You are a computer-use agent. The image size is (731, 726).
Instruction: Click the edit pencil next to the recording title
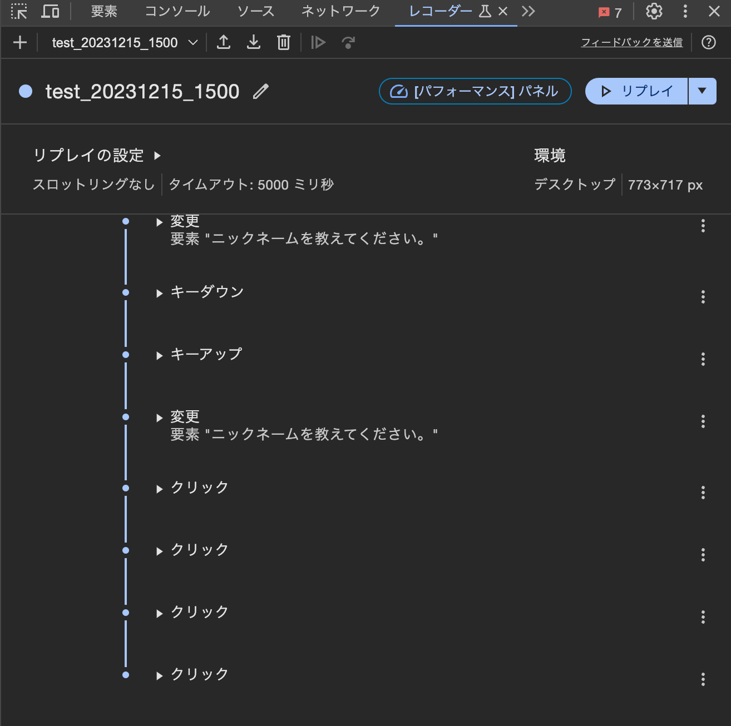(260, 92)
